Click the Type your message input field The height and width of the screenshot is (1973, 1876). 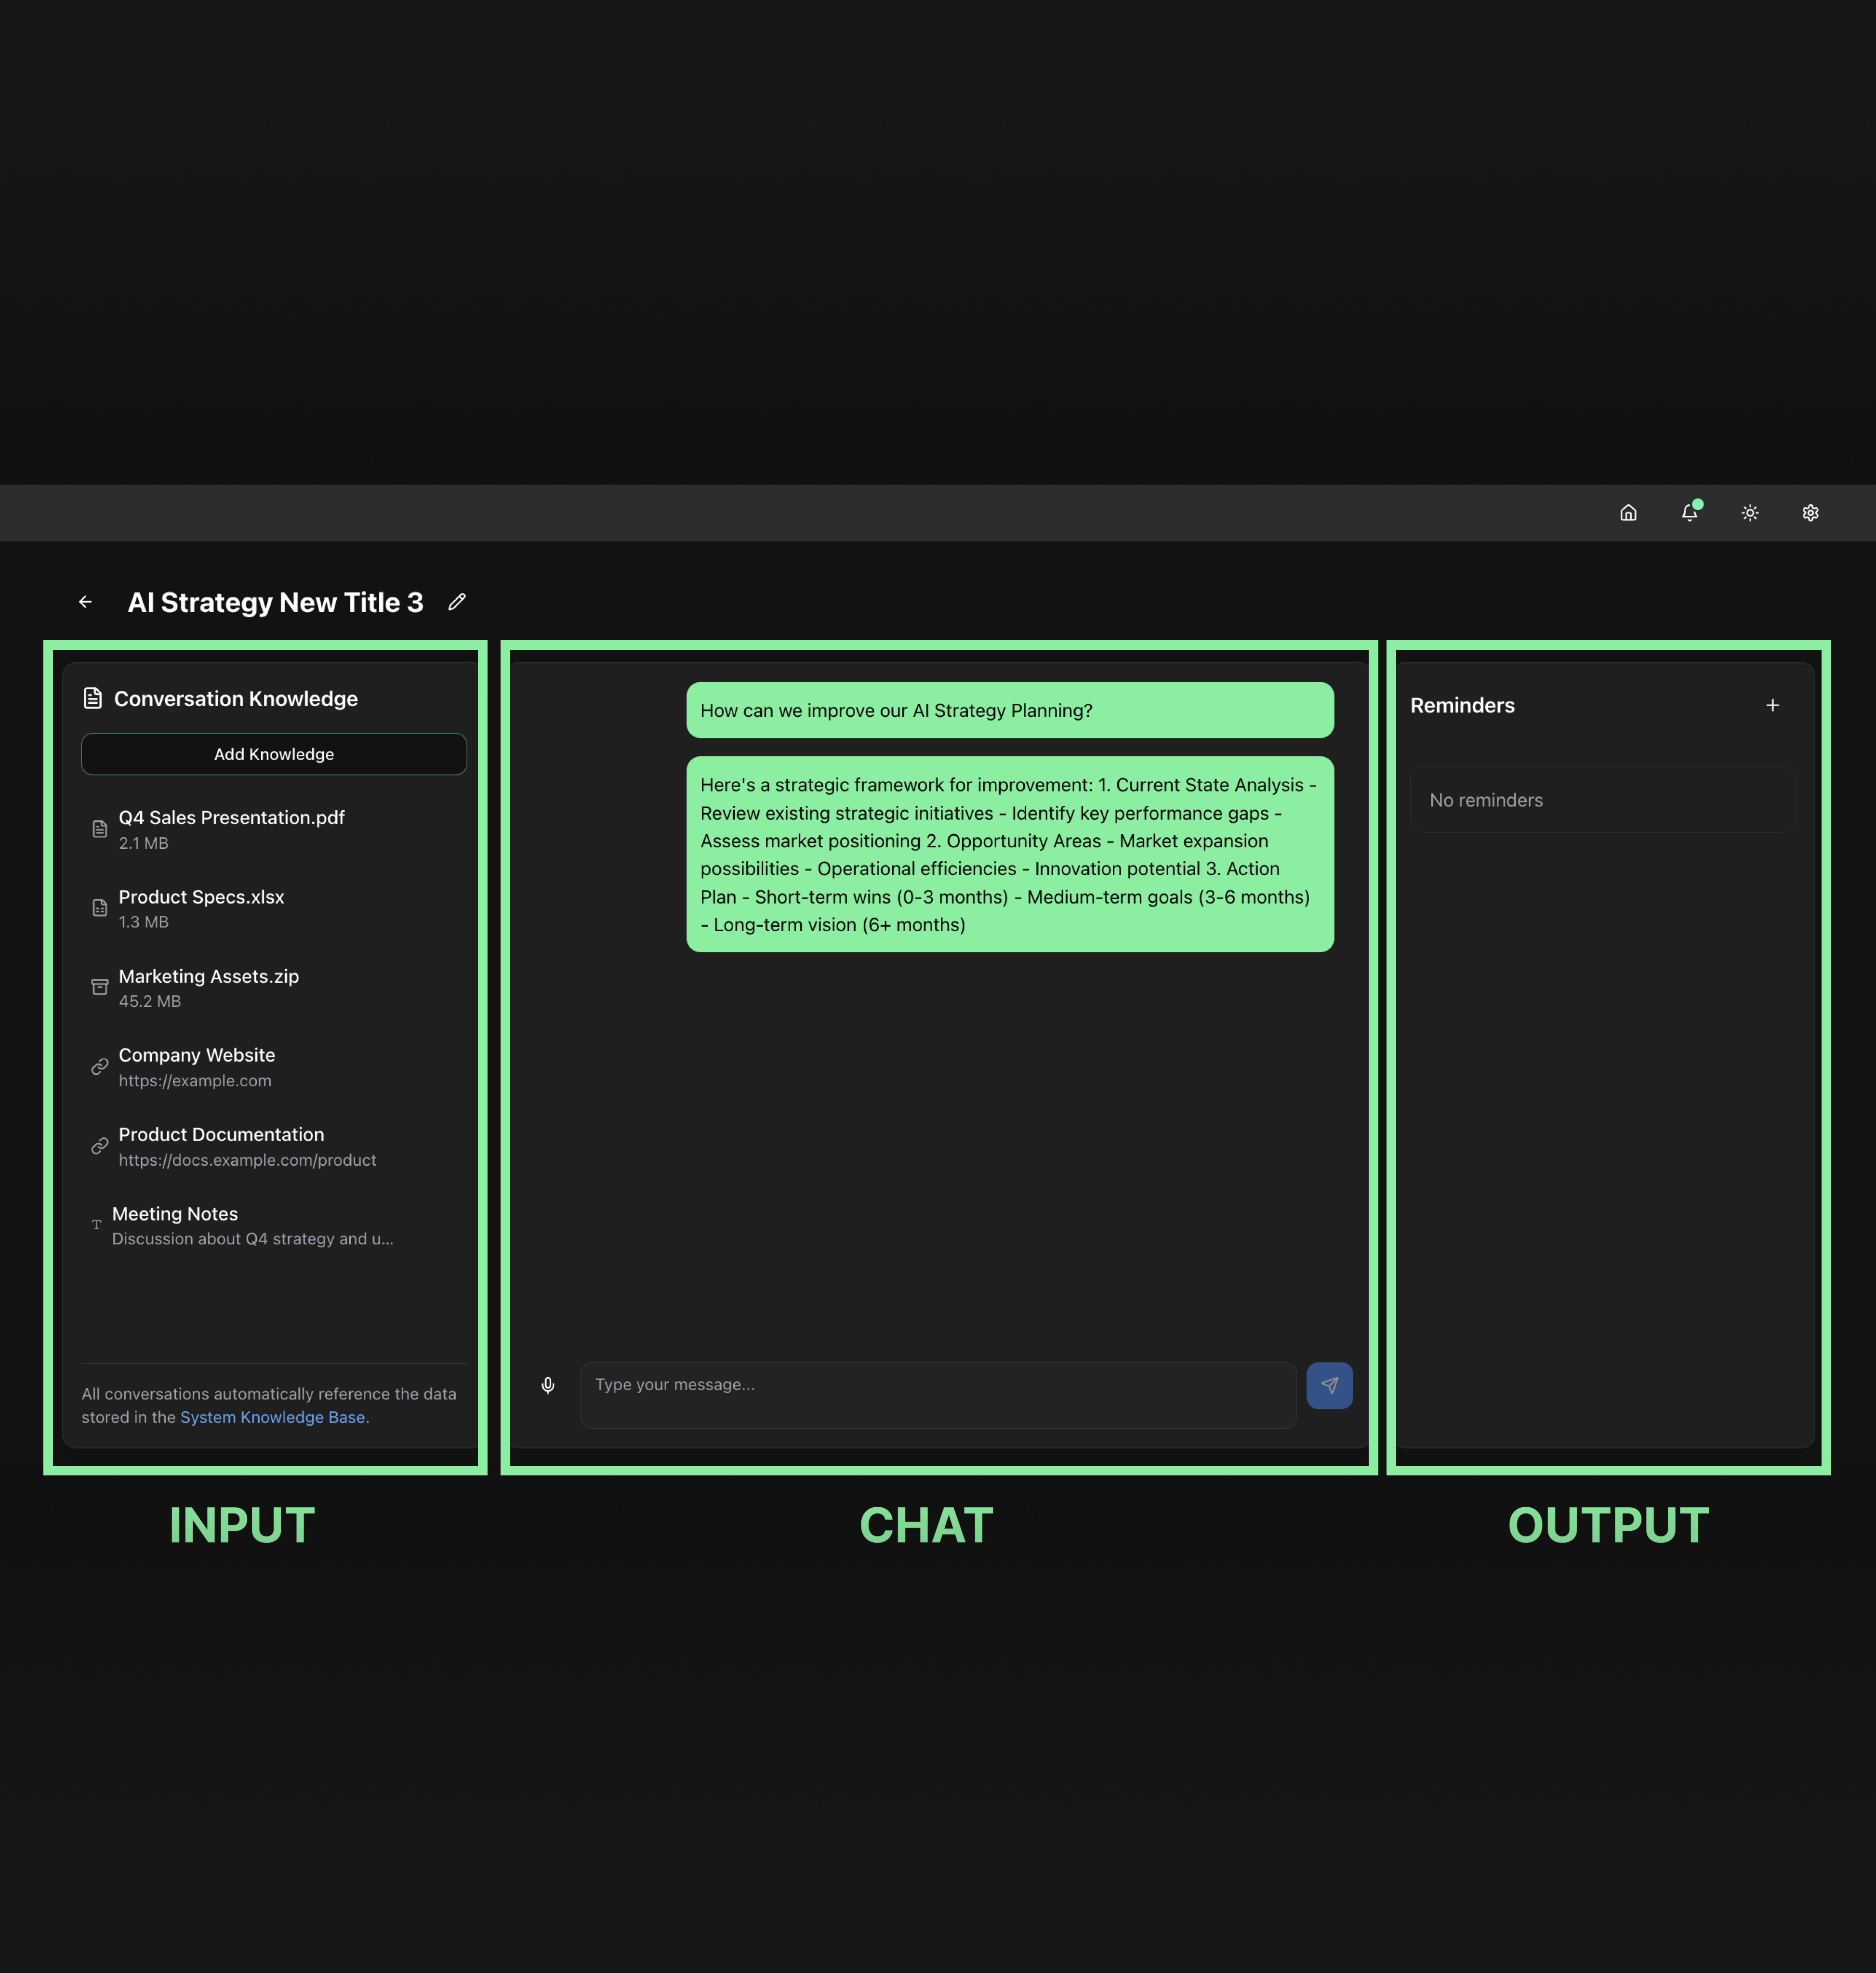[937, 1394]
